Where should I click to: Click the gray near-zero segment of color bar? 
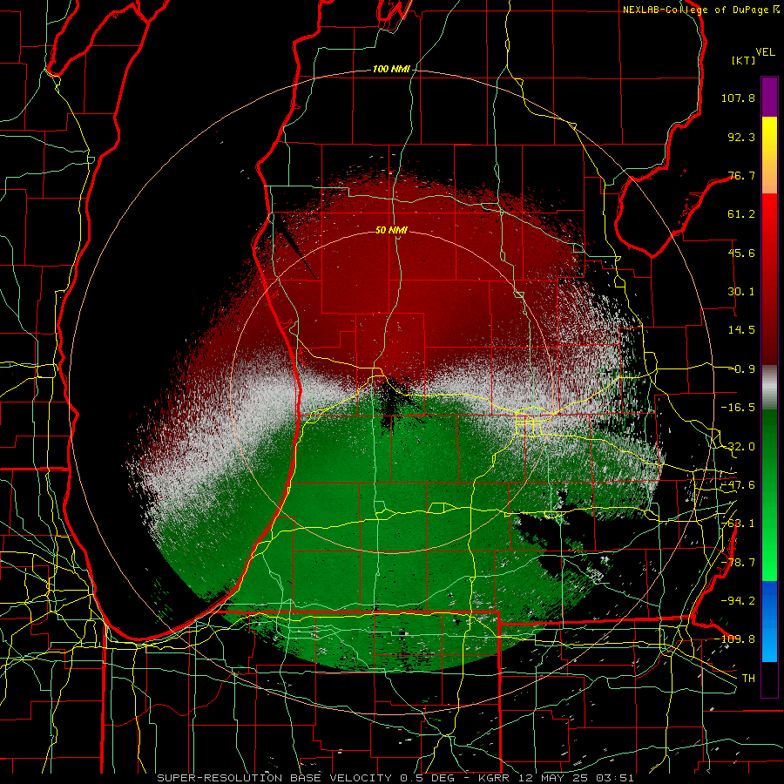click(769, 389)
